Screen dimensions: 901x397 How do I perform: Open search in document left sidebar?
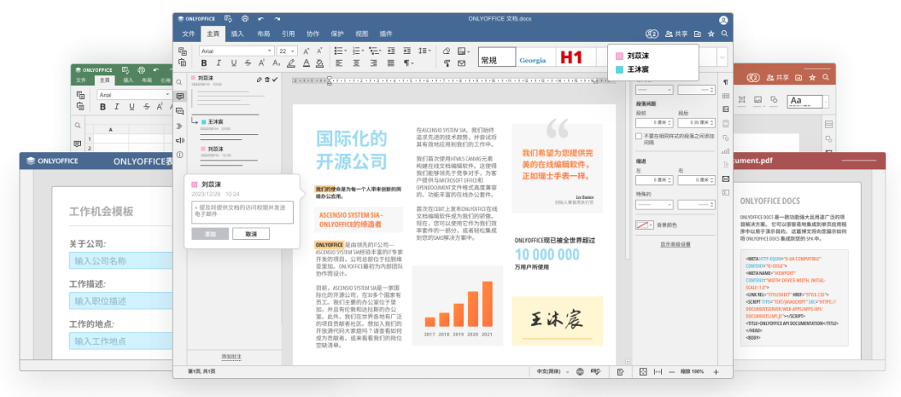point(180,82)
